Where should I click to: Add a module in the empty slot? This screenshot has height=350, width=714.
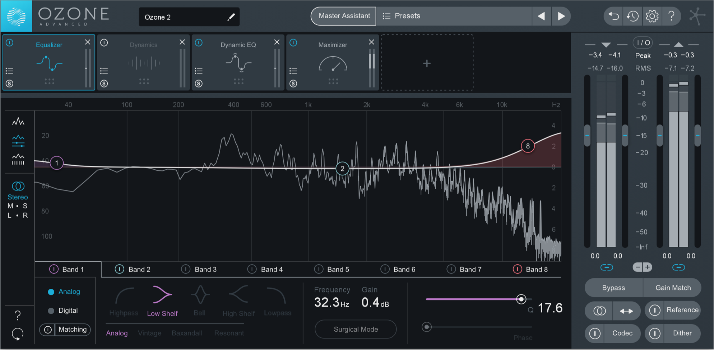pos(427,63)
